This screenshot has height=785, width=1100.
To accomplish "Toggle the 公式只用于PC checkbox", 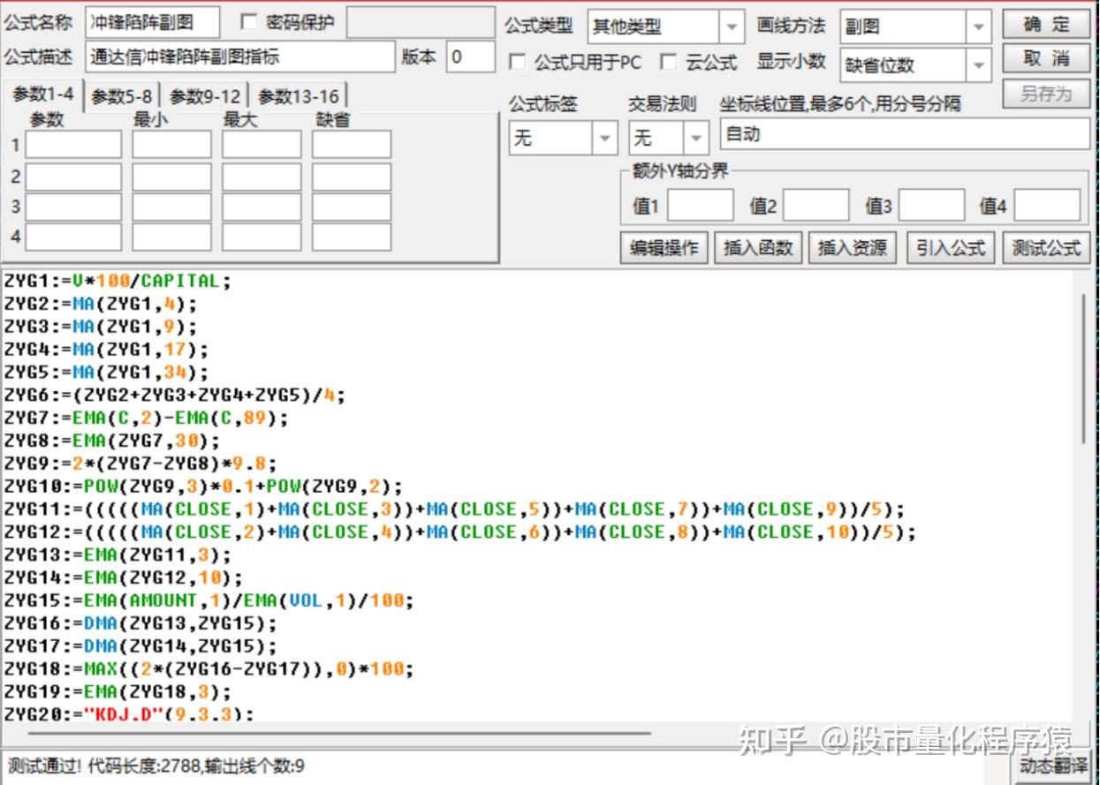I will 518,62.
